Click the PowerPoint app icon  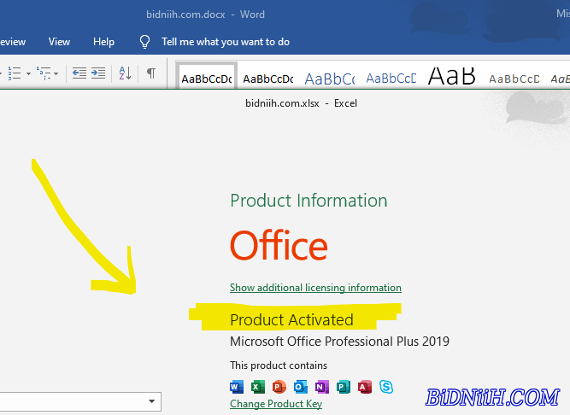click(279, 387)
